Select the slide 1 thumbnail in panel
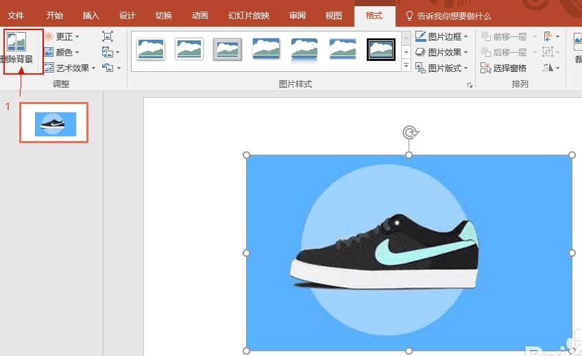Viewport: 582px width, 356px height. coord(54,123)
